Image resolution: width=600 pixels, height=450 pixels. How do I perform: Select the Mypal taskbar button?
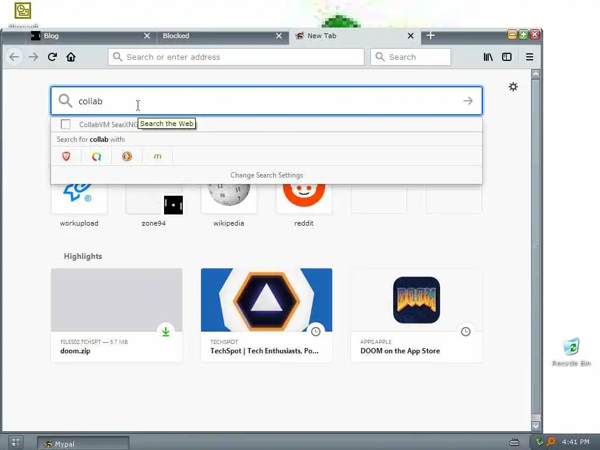tap(83, 444)
